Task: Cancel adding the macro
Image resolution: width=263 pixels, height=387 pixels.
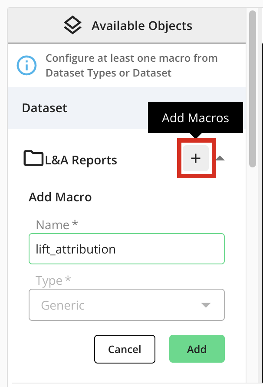Action: [125, 349]
